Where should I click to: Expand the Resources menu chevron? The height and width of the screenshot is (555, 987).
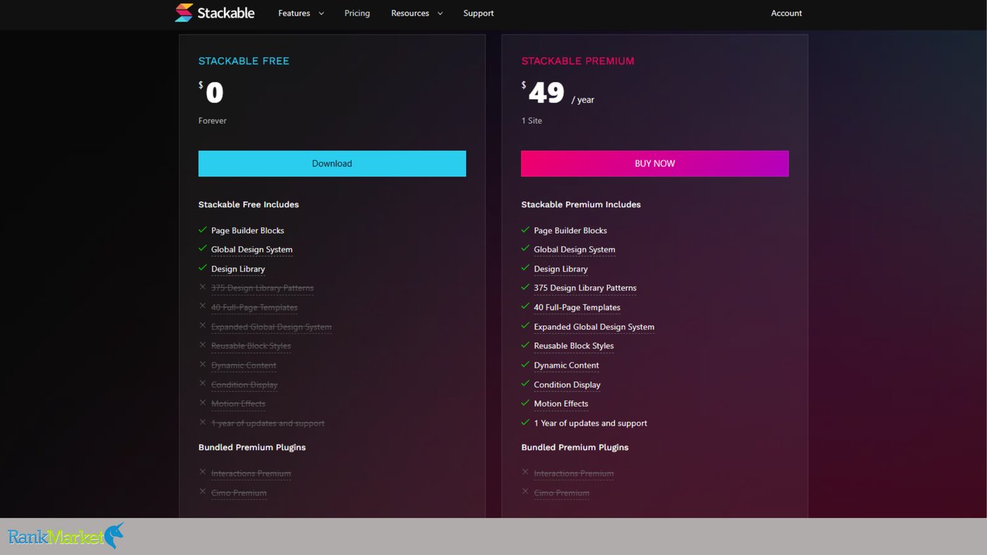pos(440,14)
